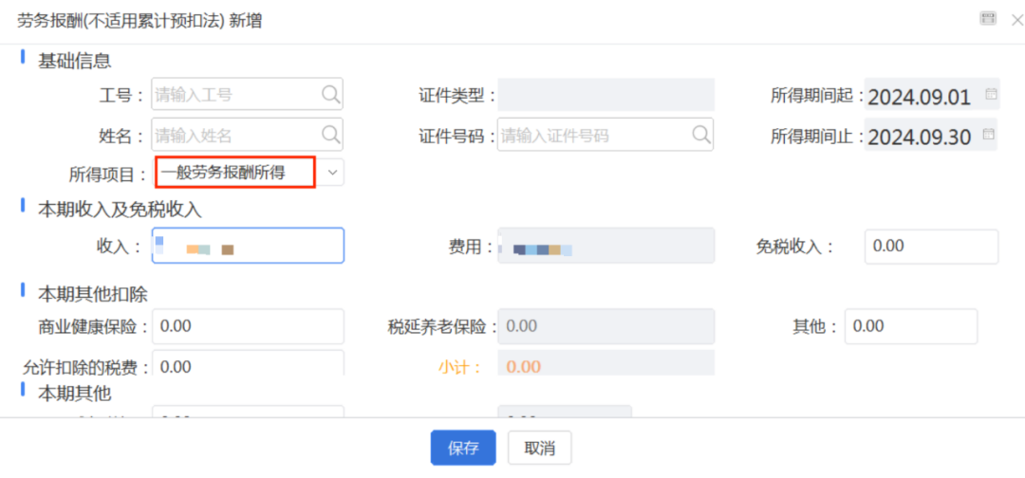This screenshot has width=1025, height=478.
Task: Open calendar icon for 所得期间起
Action: (991, 94)
